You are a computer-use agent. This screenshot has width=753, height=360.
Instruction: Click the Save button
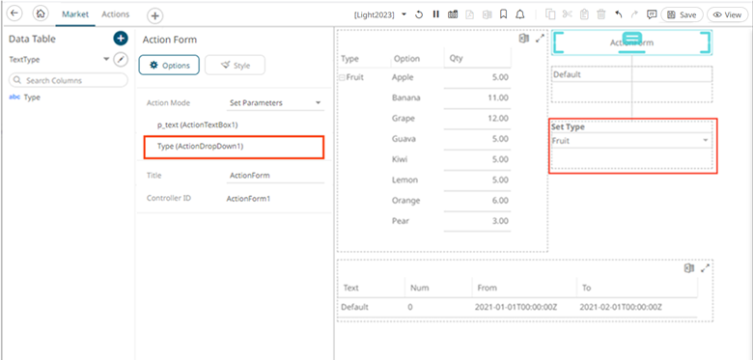682,14
